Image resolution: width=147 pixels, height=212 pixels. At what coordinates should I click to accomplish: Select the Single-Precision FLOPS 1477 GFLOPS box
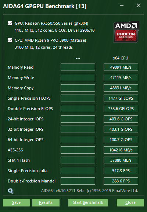[121, 98]
